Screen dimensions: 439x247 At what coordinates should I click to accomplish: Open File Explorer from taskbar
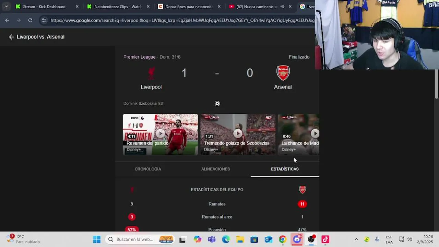point(240,239)
